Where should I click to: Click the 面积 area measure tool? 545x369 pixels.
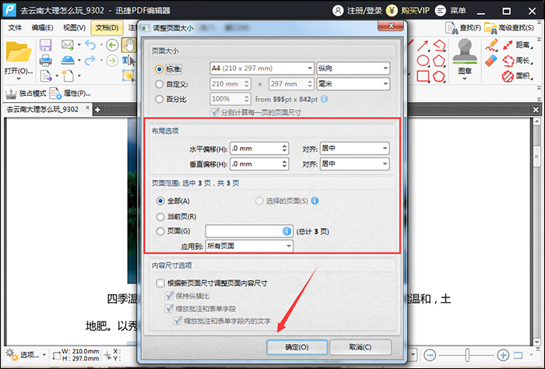point(517,76)
